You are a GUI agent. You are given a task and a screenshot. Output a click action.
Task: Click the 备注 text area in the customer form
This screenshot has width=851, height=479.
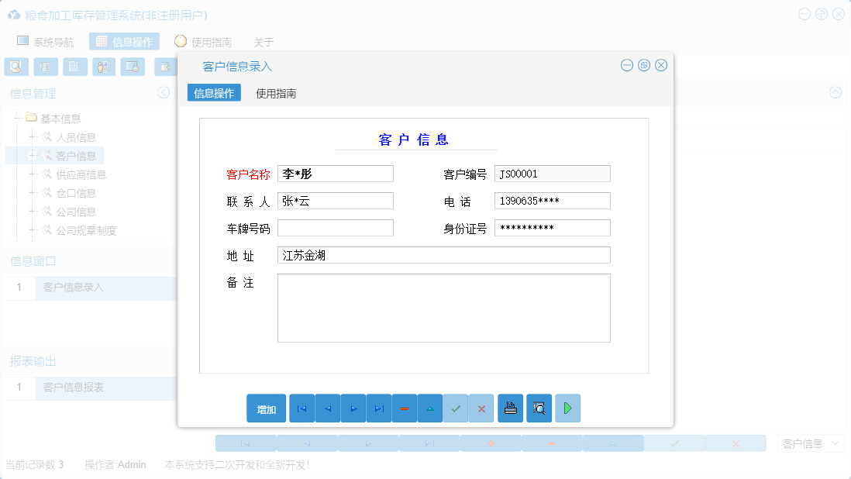click(443, 308)
